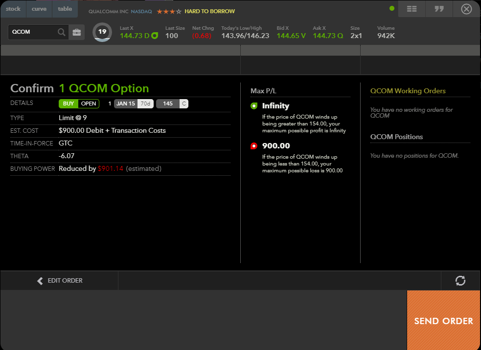Image resolution: width=481 pixels, height=350 pixels.
Task: Click the NASDAQ exchange link
Action: [141, 12]
